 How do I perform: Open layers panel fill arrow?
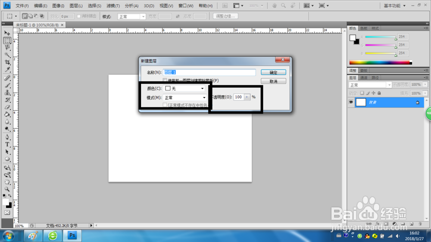pyautogui.click(x=425, y=93)
